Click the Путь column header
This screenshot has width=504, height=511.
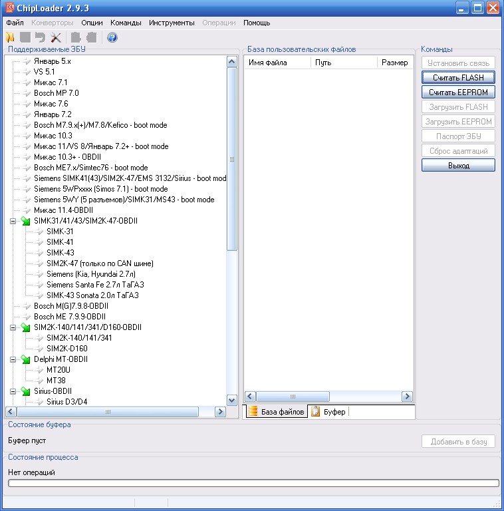coord(344,63)
